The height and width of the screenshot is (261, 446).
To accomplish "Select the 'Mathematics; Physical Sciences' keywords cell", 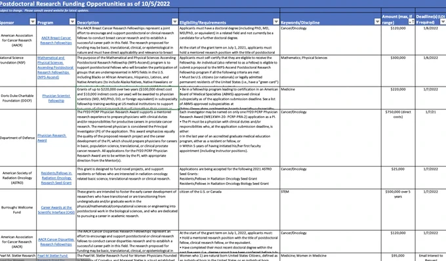I will 331,71.
